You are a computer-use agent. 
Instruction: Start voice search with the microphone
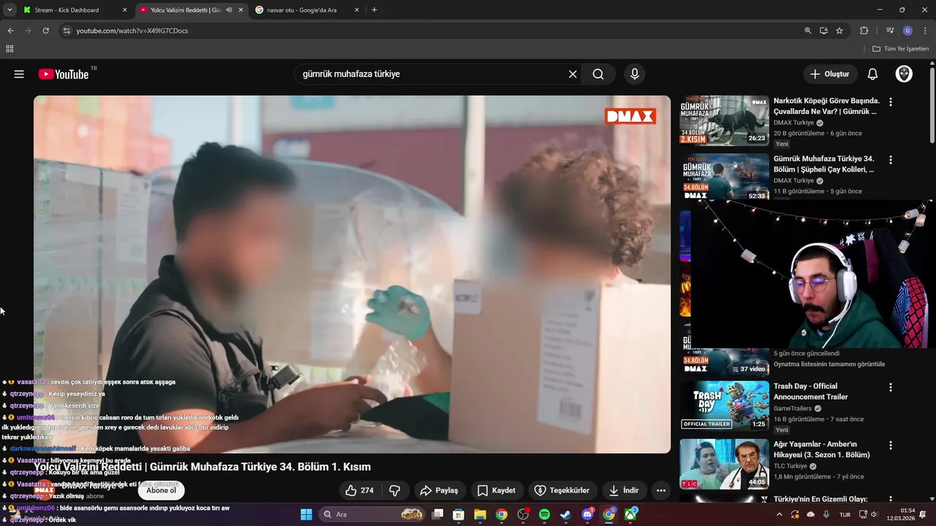pyautogui.click(x=634, y=74)
